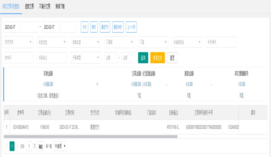Expand the 门店组 dropdown
Screen dimensions: 271x157
pos(119,42)
